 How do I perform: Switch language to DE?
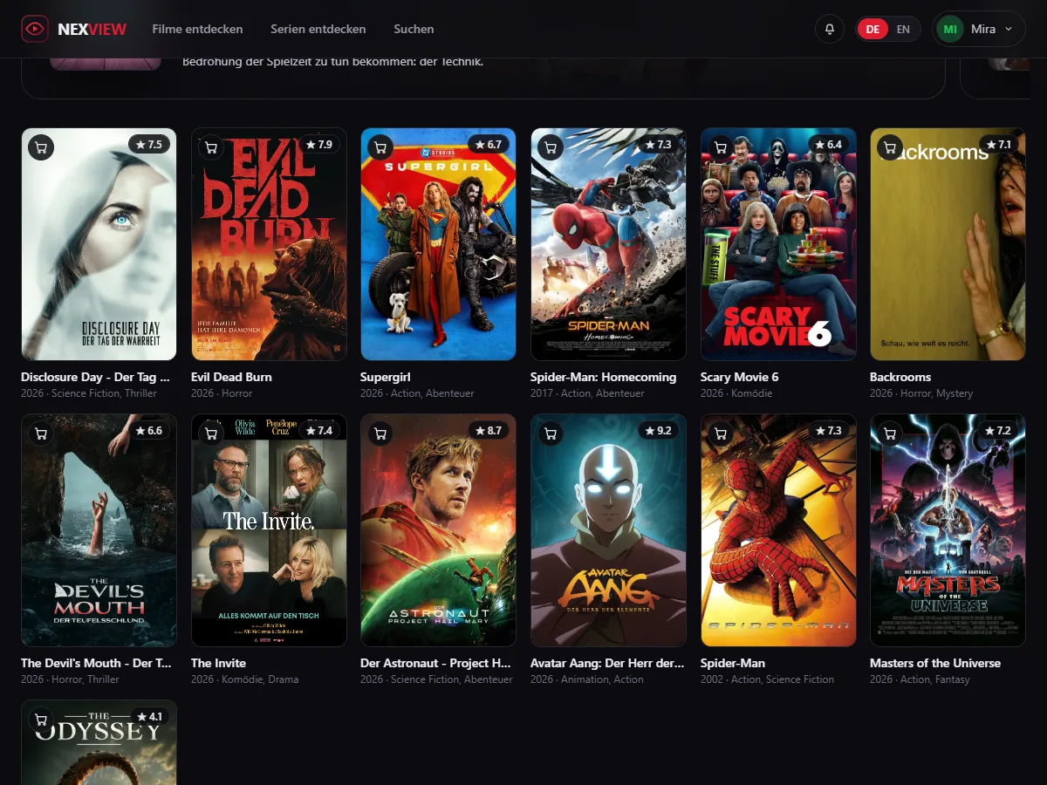coord(872,29)
